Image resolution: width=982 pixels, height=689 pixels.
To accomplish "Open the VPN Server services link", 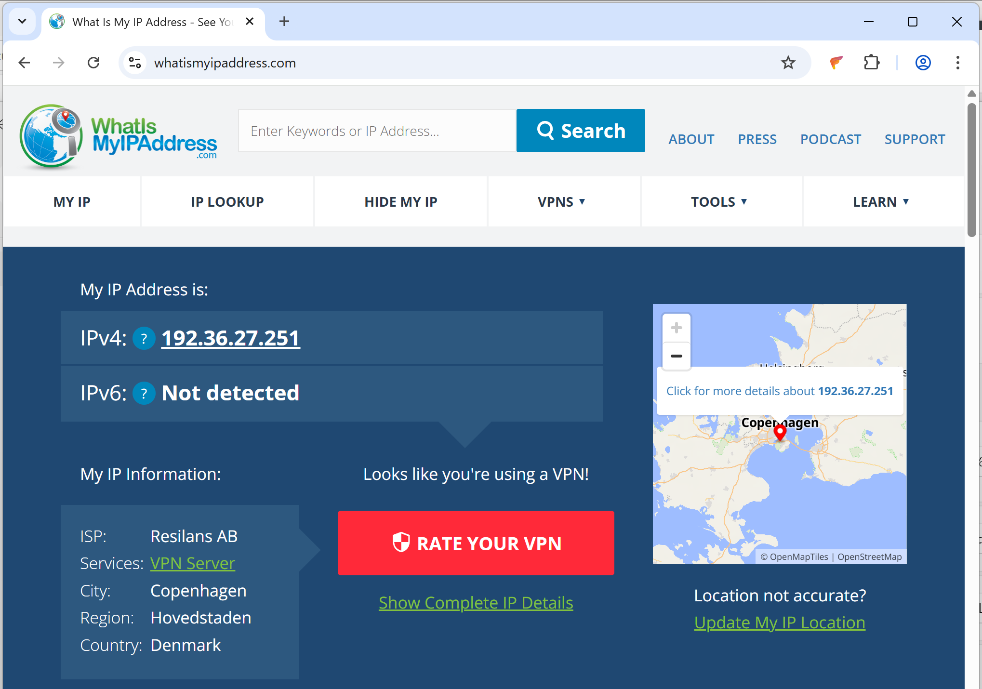I will pyautogui.click(x=192, y=563).
